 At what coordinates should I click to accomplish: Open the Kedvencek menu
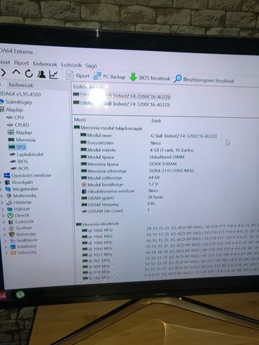[x=45, y=64]
